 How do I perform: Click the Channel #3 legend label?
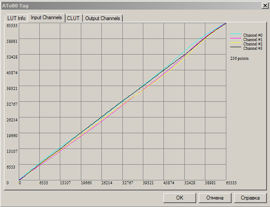253,48
